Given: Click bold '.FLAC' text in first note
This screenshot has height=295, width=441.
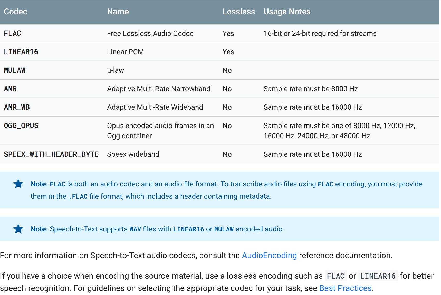Looking at the screenshot, I should click(78, 196).
